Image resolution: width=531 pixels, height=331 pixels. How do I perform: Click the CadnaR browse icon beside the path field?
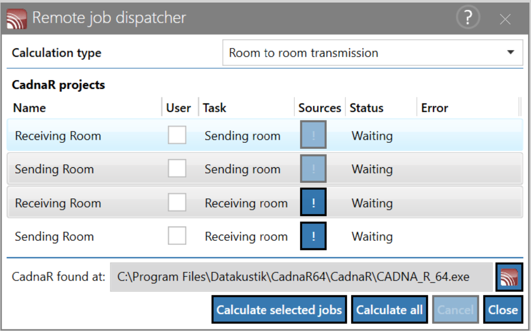509,277
